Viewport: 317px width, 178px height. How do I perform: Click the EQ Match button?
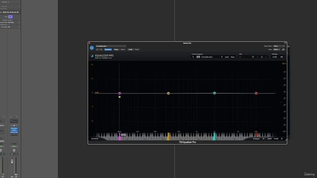95,139
